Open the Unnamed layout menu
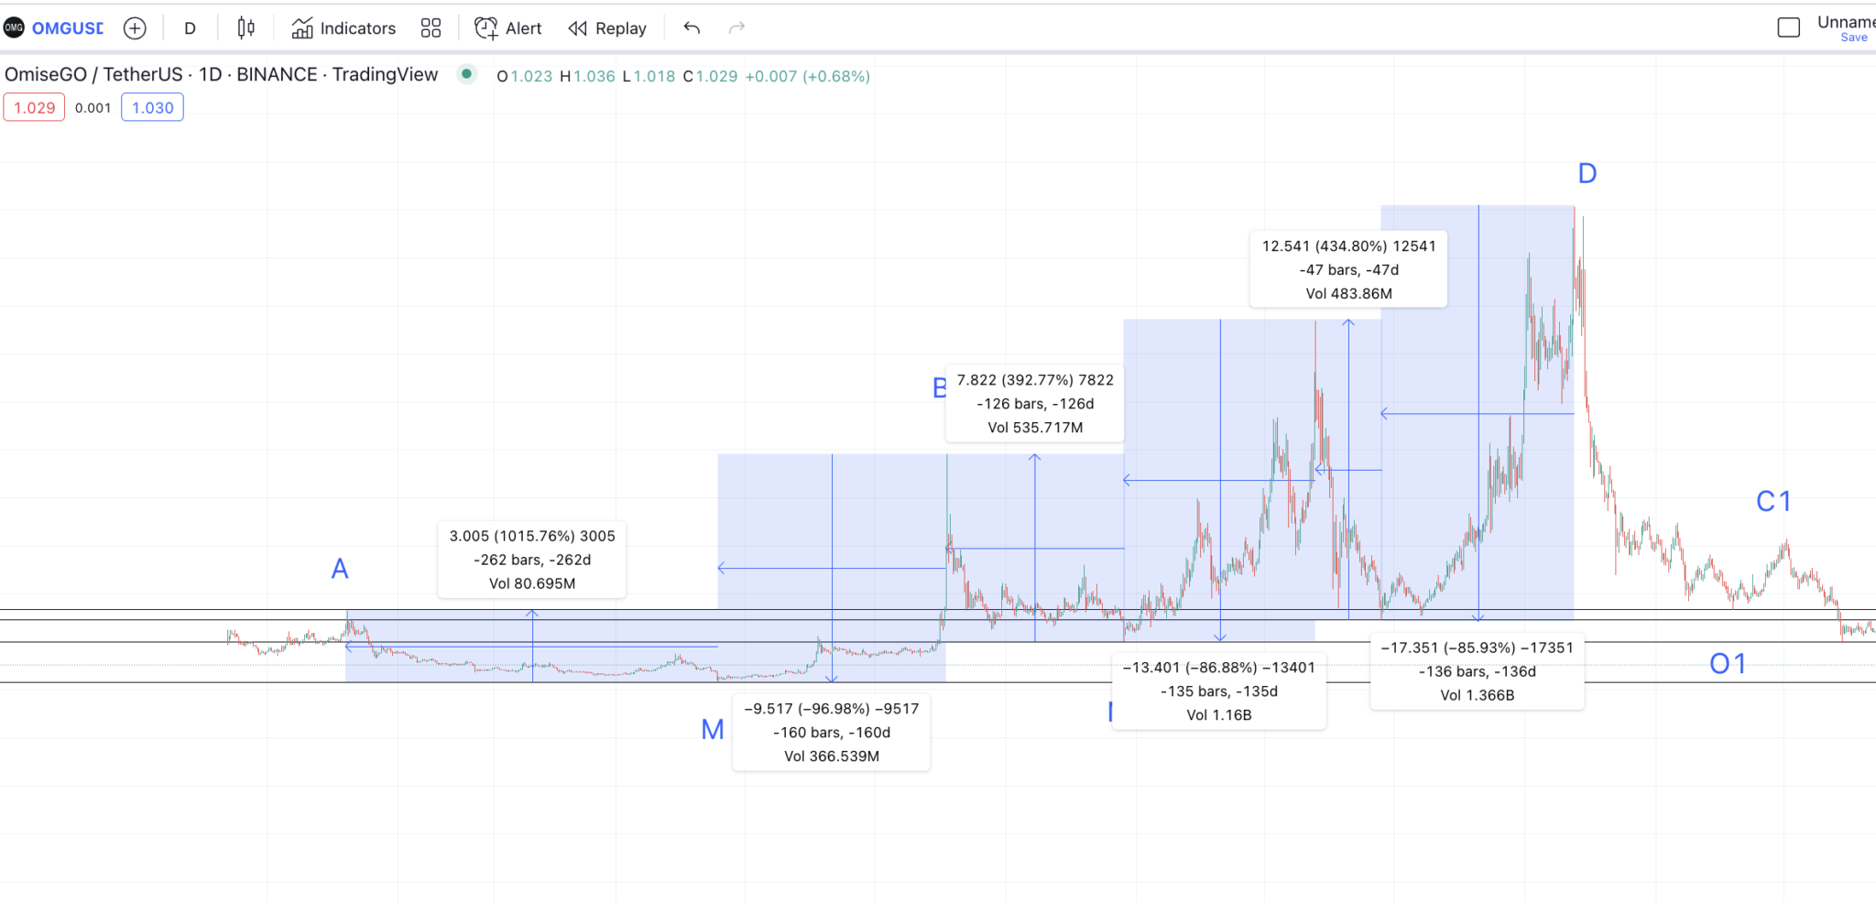 click(1846, 22)
